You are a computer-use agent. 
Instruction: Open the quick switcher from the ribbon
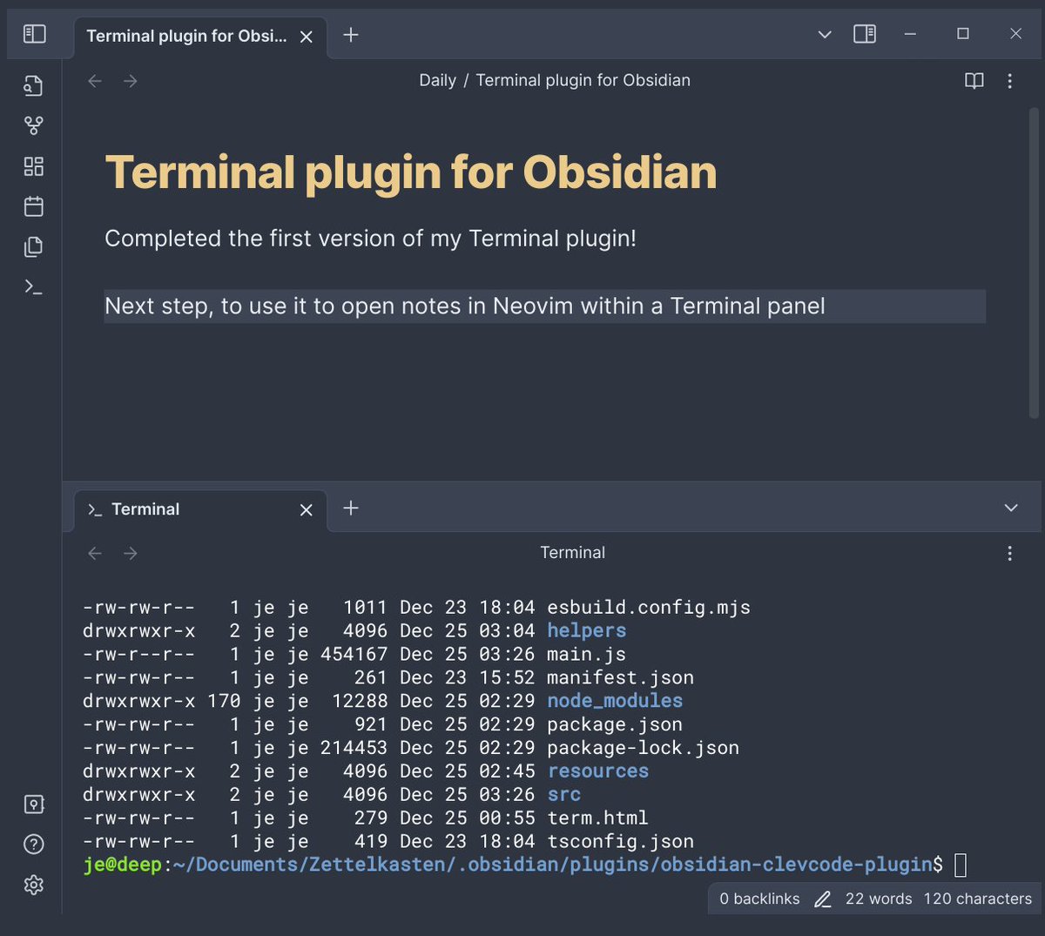(x=33, y=85)
